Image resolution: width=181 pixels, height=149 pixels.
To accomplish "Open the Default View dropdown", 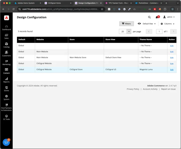I will [147, 24].
